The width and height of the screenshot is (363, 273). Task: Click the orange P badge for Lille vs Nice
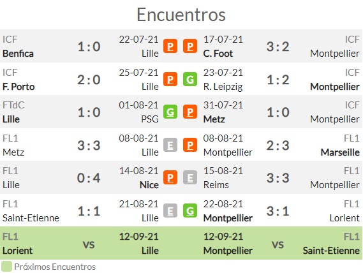170,177
